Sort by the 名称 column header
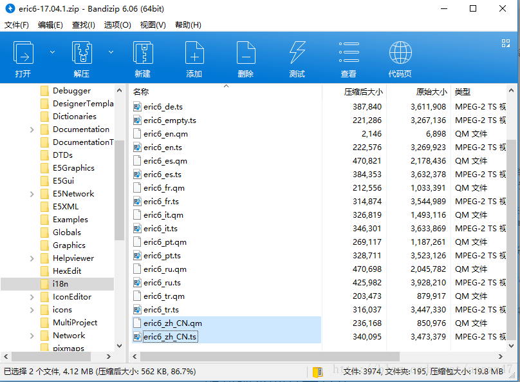The width and height of the screenshot is (520, 382). (141, 92)
